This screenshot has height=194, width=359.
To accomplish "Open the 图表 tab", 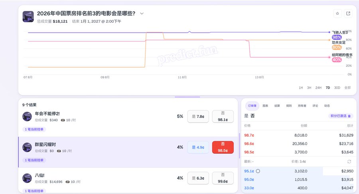I will tap(265, 106).
